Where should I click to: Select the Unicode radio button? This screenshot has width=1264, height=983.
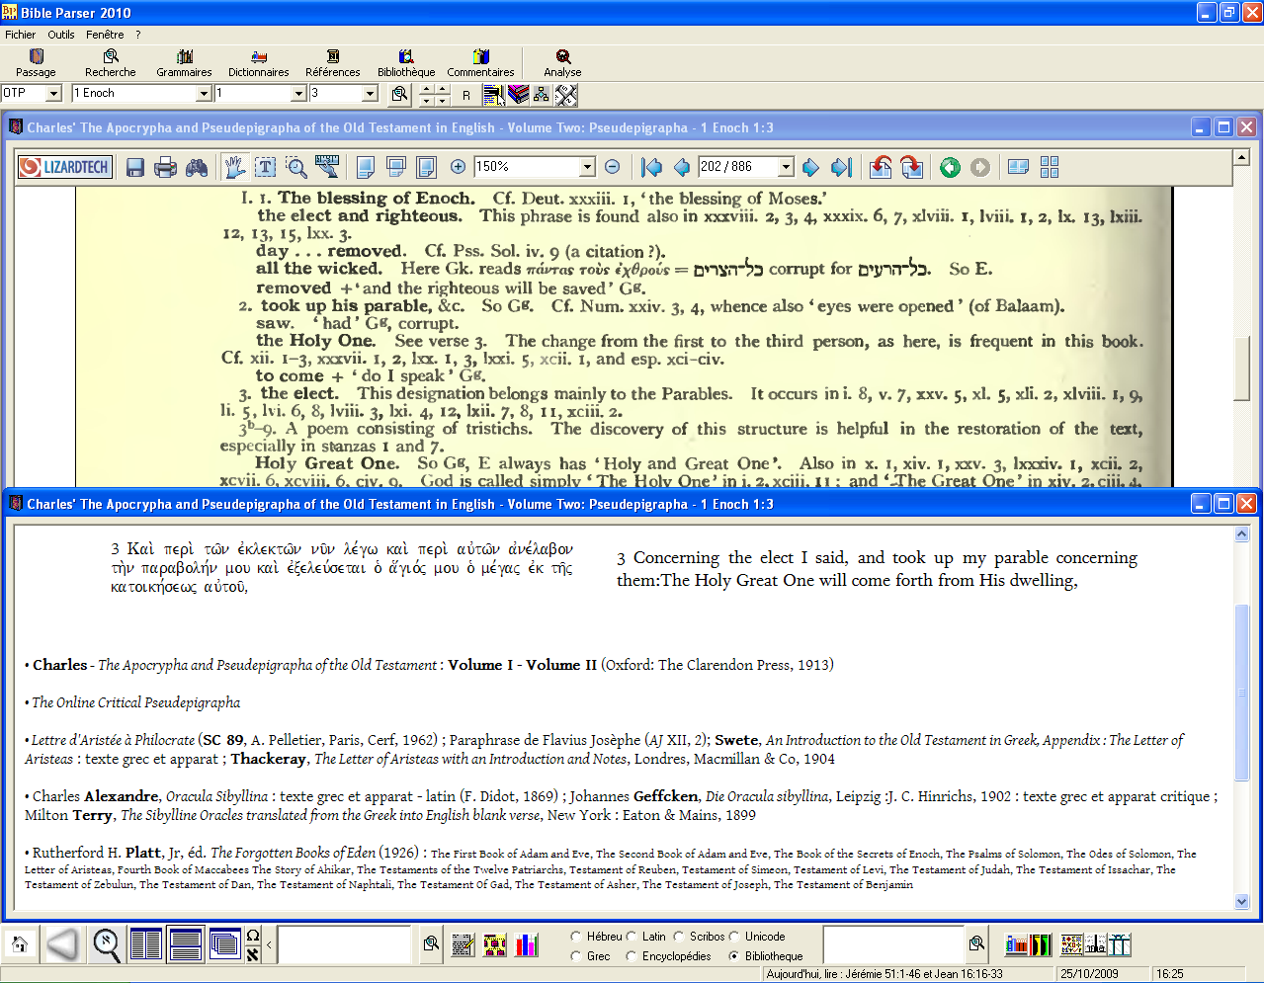click(734, 937)
